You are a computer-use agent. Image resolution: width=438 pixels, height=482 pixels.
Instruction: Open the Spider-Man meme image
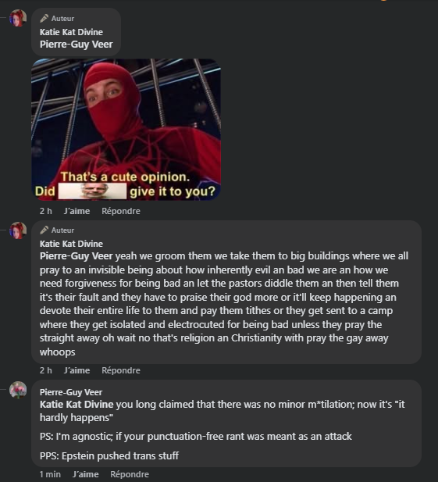[126, 130]
